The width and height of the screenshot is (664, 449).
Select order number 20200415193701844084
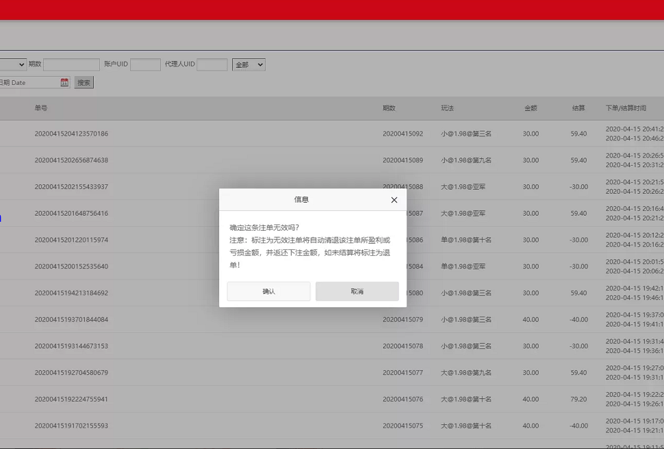click(71, 320)
